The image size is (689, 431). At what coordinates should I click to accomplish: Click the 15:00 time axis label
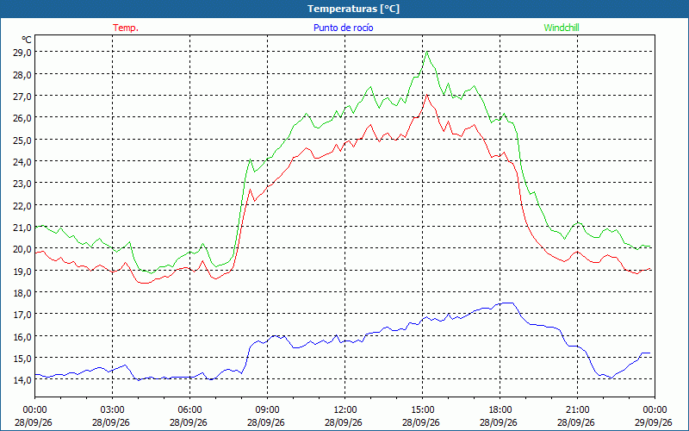tap(422, 410)
